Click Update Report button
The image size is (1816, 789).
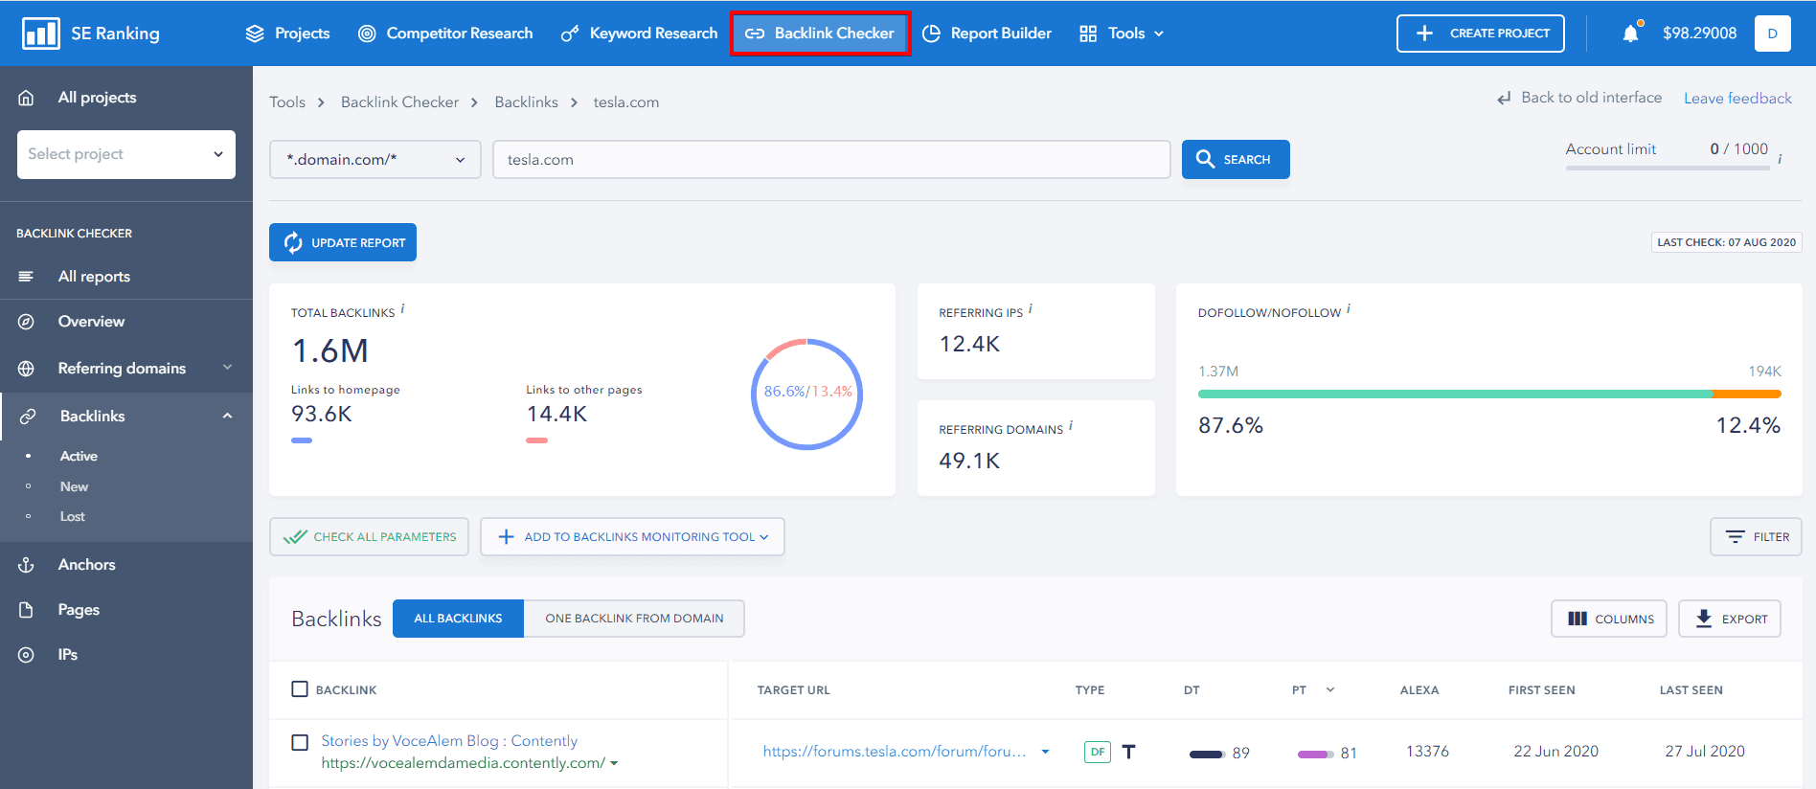[343, 242]
